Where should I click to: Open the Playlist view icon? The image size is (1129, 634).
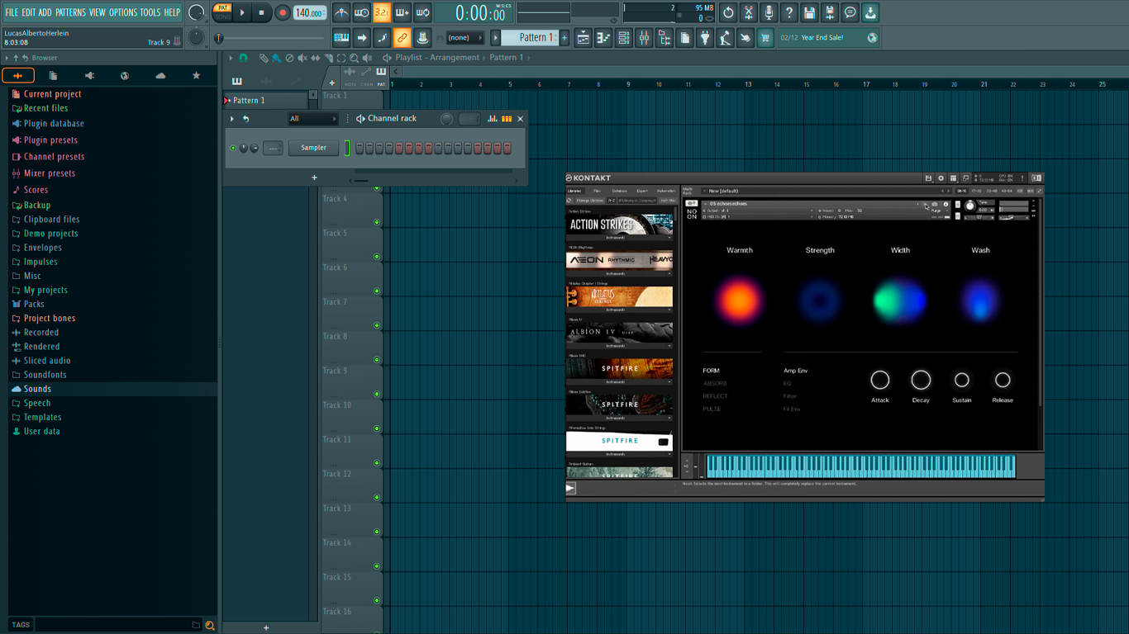coord(584,38)
